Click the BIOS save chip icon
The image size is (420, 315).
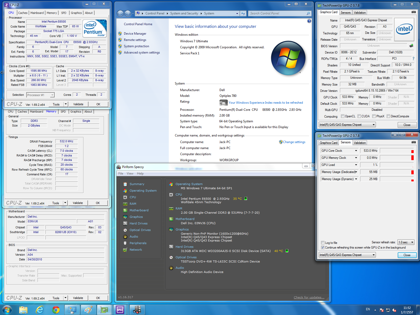411,46
